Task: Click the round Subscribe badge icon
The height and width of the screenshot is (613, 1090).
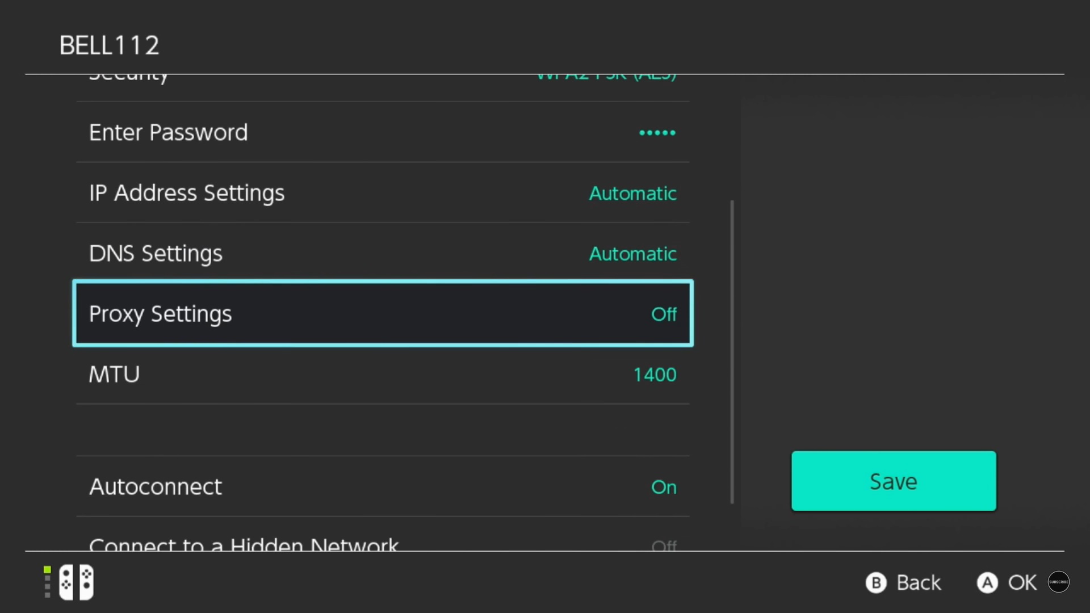Action: [x=1058, y=582]
